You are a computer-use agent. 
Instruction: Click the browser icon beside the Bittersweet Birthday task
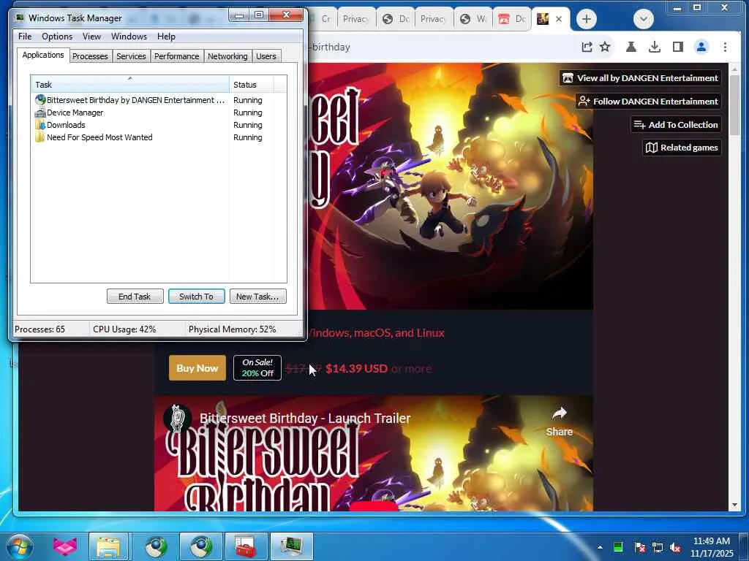pos(40,100)
